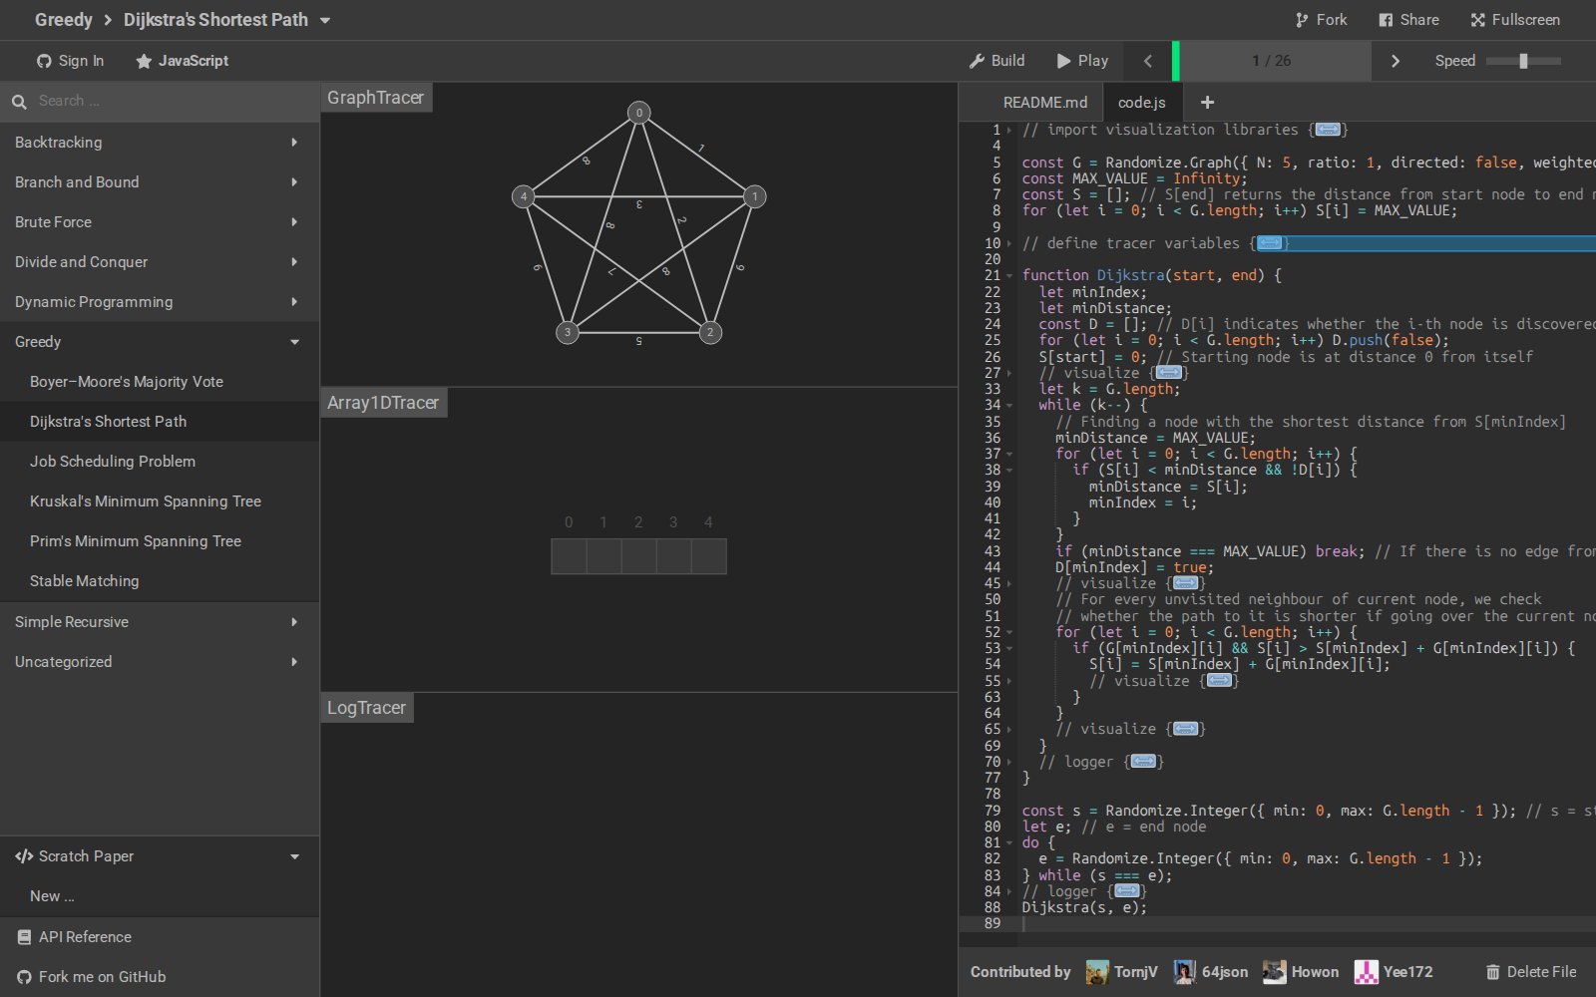
Task: Sign in with the GitHub icon
Action: coord(71,61)
